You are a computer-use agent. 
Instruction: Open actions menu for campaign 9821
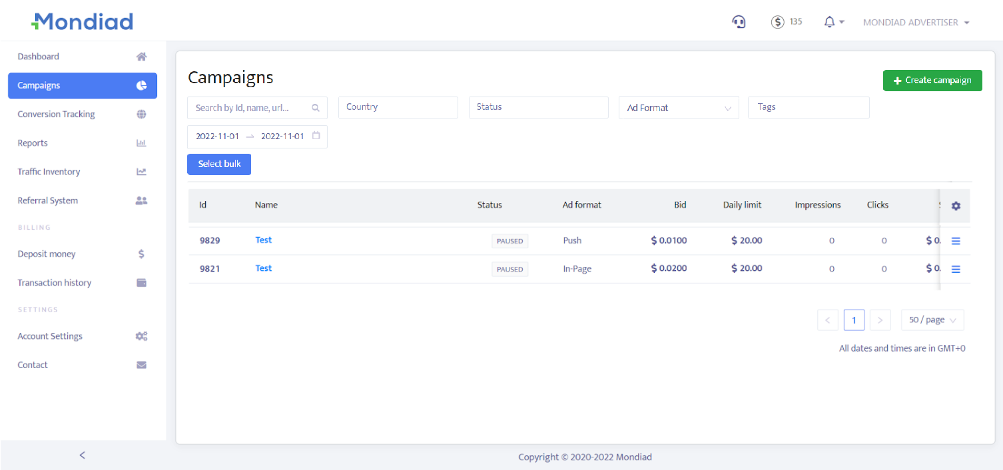(956, 269)
